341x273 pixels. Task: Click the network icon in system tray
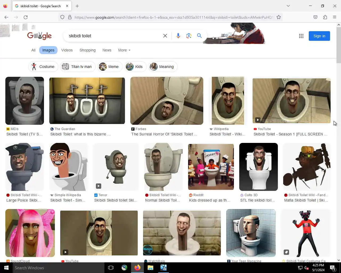pyautogui.click(x=300, y=268)
